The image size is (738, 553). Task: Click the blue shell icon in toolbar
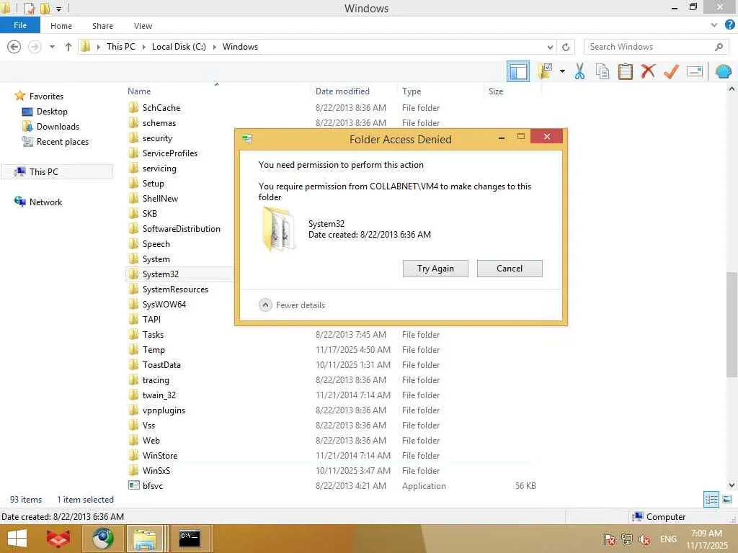723,71
